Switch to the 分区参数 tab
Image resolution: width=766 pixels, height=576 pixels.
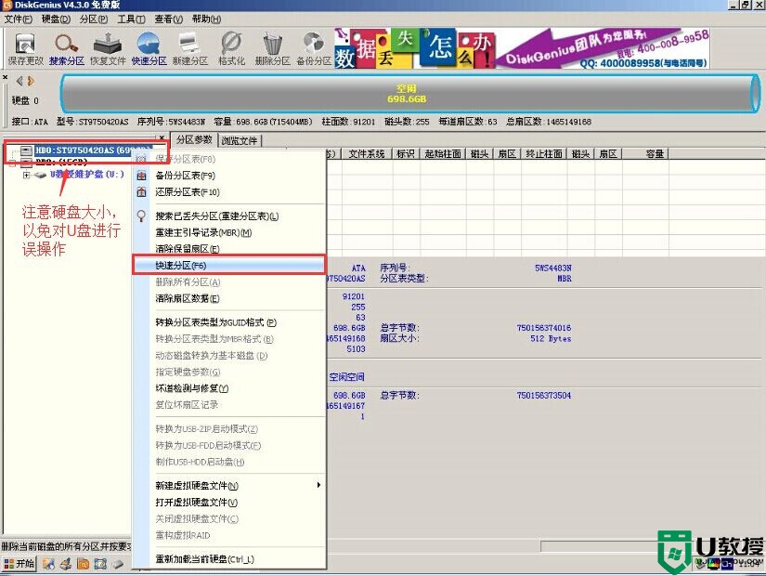(x=194, y=140)
